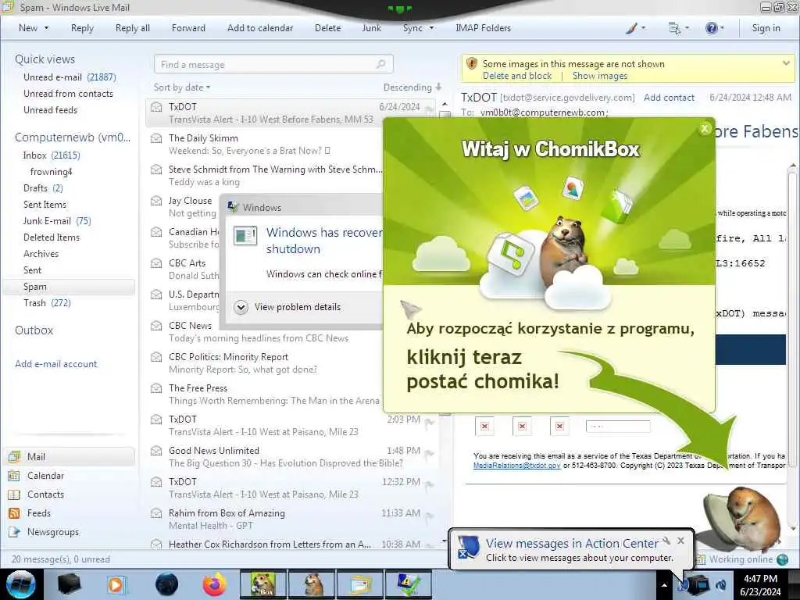Image resolution: width=800 pixels, height=600 pixels.
Task: Open the Menus icon in toolbar
Action: click(678, 29)
